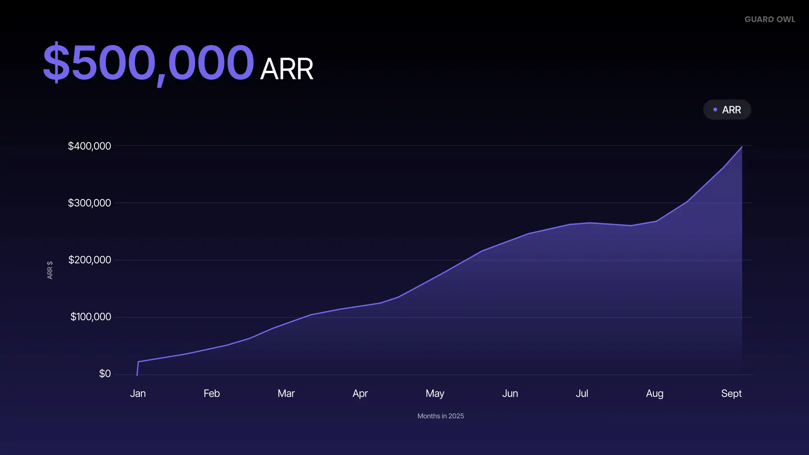This screenshot has width=809, height=455.
Task: Click the vertical ARR $ axis title
Action: (x=50, y=270)
